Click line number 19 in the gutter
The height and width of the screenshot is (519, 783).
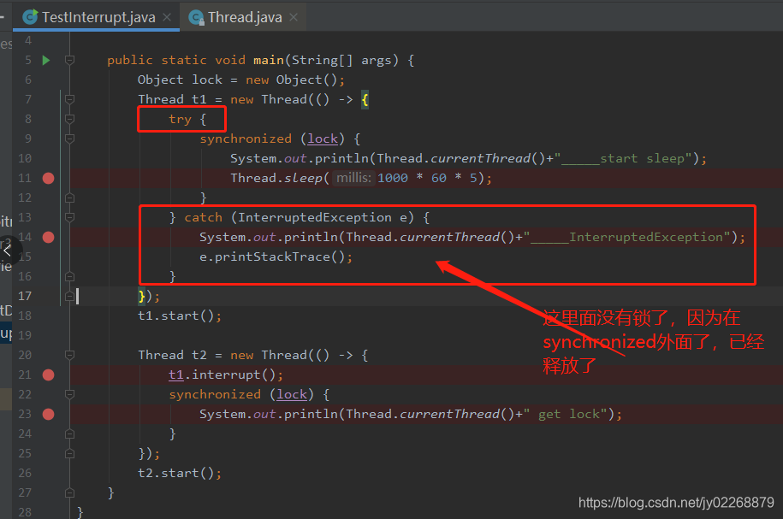click(25, 335)
